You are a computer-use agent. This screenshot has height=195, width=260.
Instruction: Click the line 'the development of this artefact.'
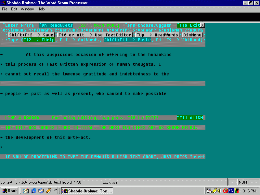click(x=48, y=137)
